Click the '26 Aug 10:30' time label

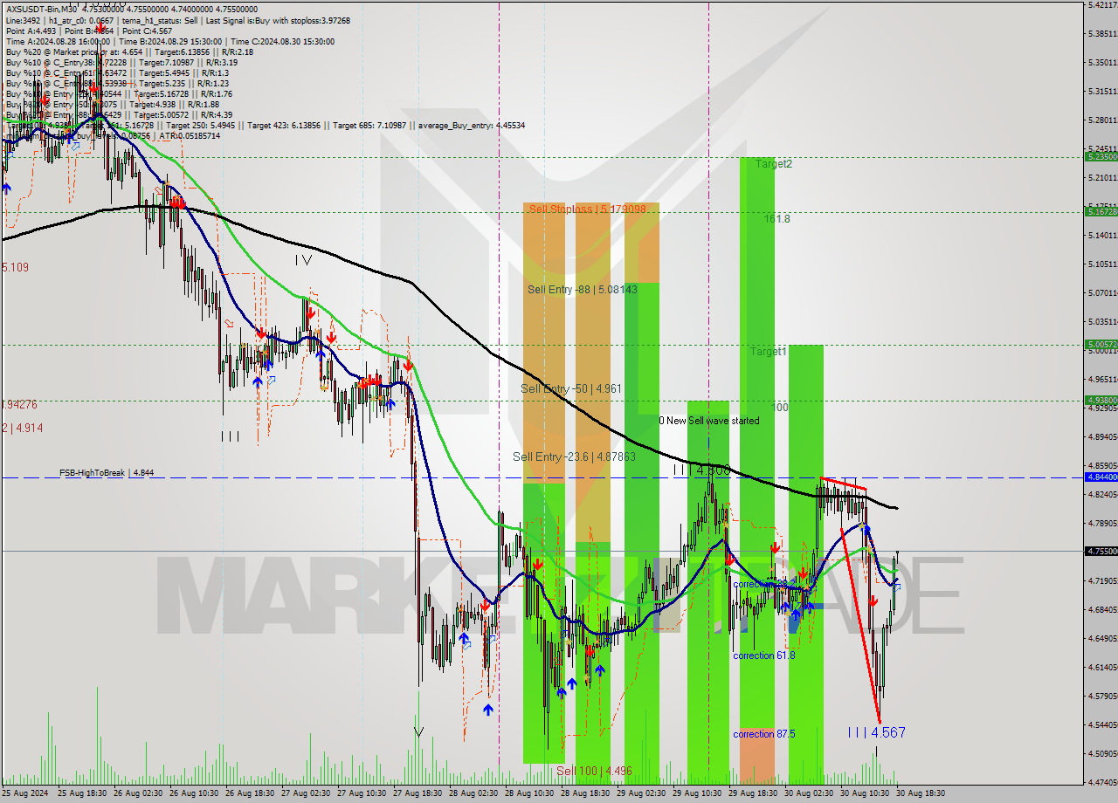point(194,794)
